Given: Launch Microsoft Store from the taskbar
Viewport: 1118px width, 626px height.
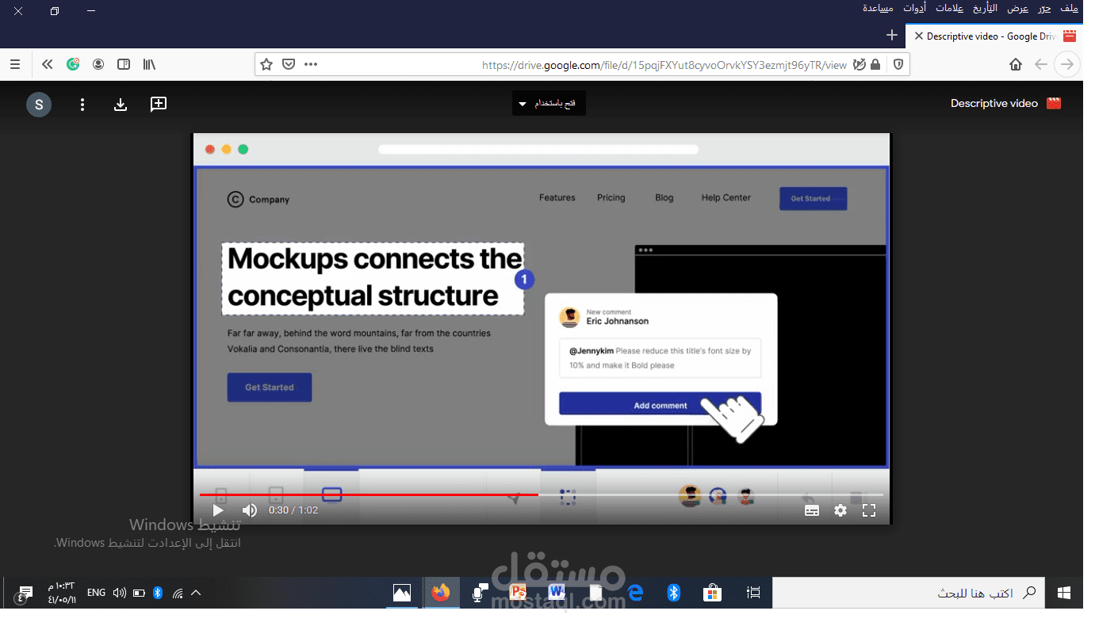Looking at the screenshot, I should [713, 593].
